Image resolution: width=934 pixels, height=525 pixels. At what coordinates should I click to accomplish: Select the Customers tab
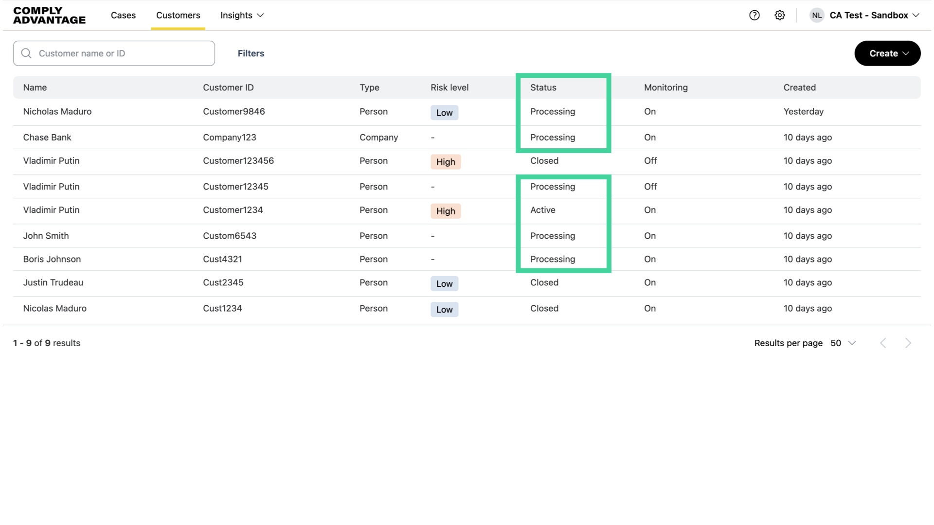coord(178,15)
